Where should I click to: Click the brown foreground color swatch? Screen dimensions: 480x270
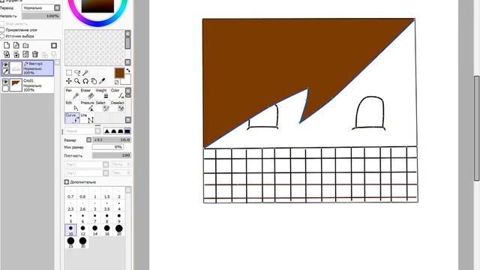point(119,73)
